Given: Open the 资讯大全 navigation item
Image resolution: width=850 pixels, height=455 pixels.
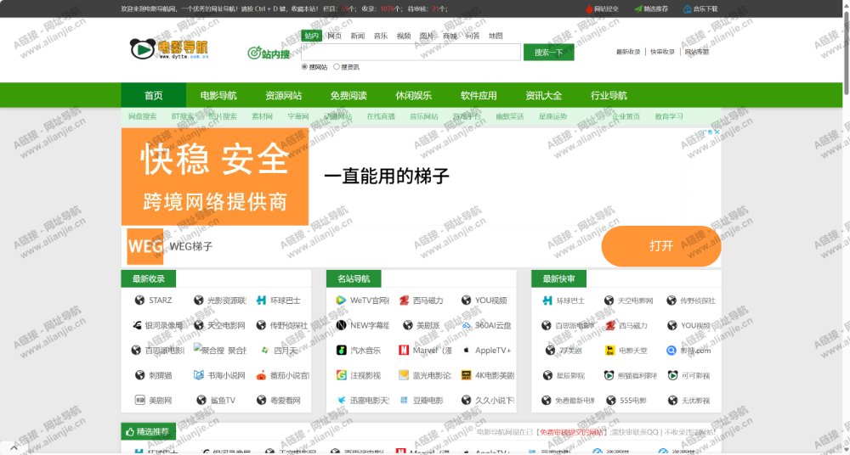Looking at the screenshot, I should pyautogui.click(x=544, y=95).
